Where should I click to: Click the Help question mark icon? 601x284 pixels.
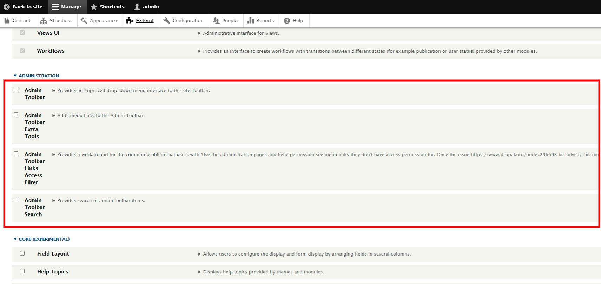coord(287,21)
